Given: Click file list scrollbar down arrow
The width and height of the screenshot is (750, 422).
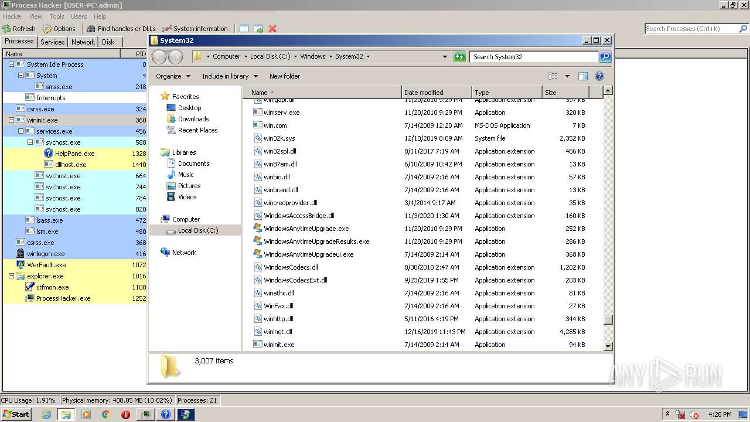Looking at the screenshot, I should point(608,346).
